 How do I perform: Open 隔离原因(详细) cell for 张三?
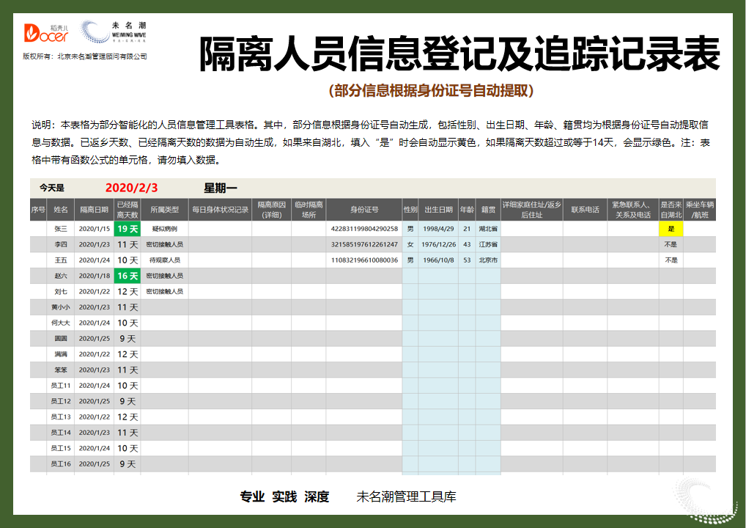(x=271, y=229)
